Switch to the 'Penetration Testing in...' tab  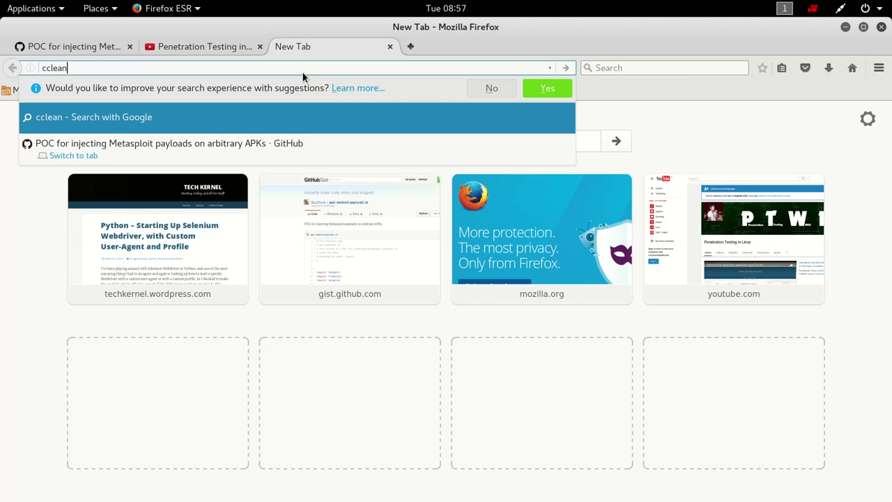click(203, 47)
